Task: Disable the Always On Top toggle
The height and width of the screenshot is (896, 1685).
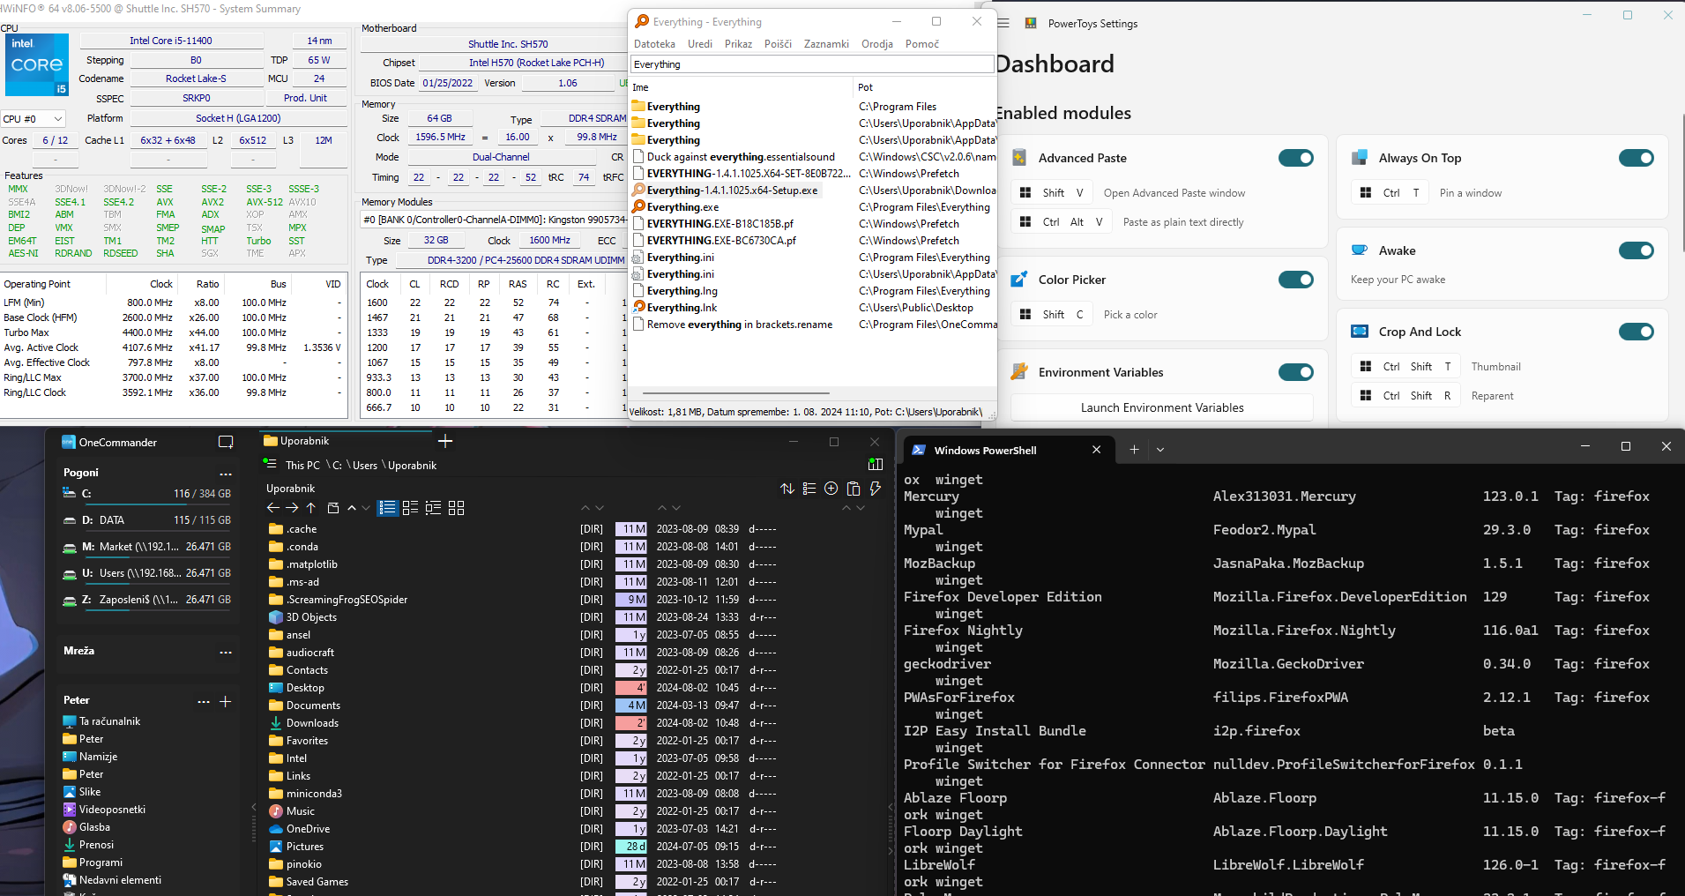Action: coord(1636,158)
